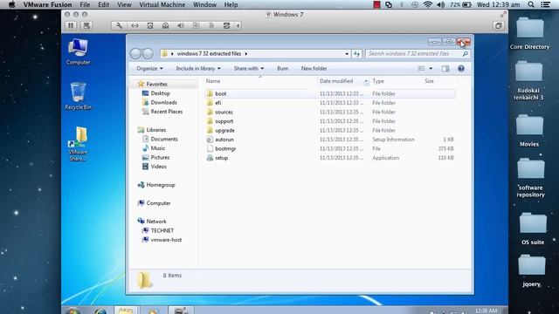This screenshot has width=559, height=314.
Task: Click the Burn button
Action: [283, 68]
